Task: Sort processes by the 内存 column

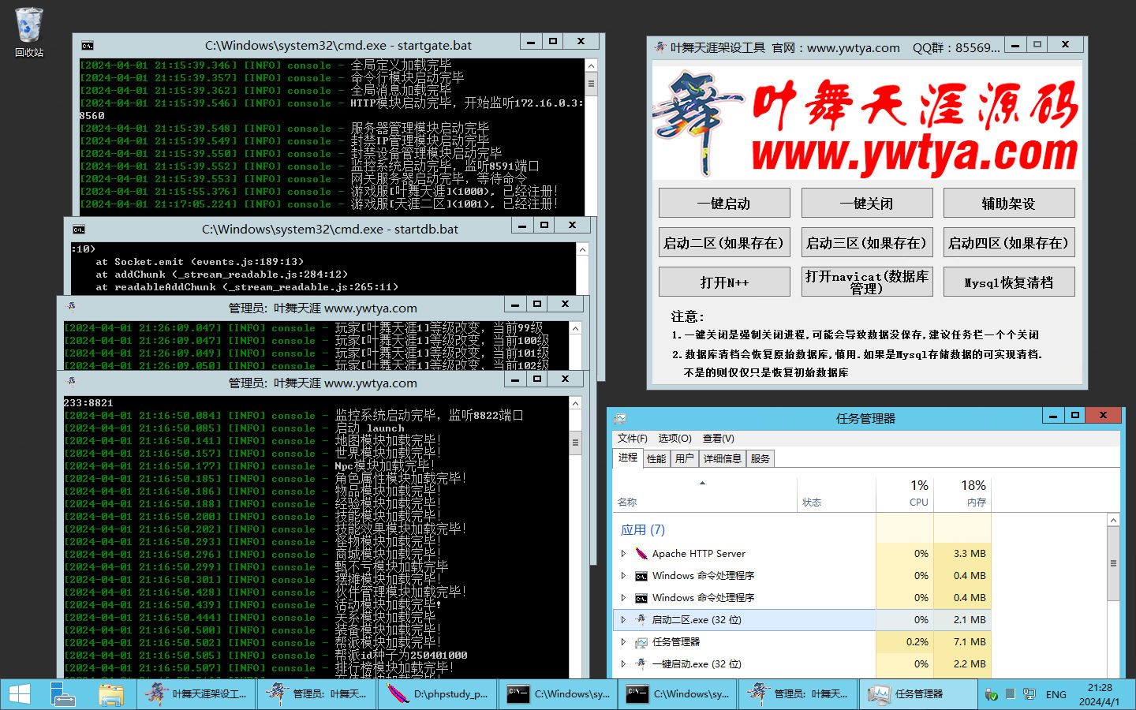Action: [x=962, y=494]
